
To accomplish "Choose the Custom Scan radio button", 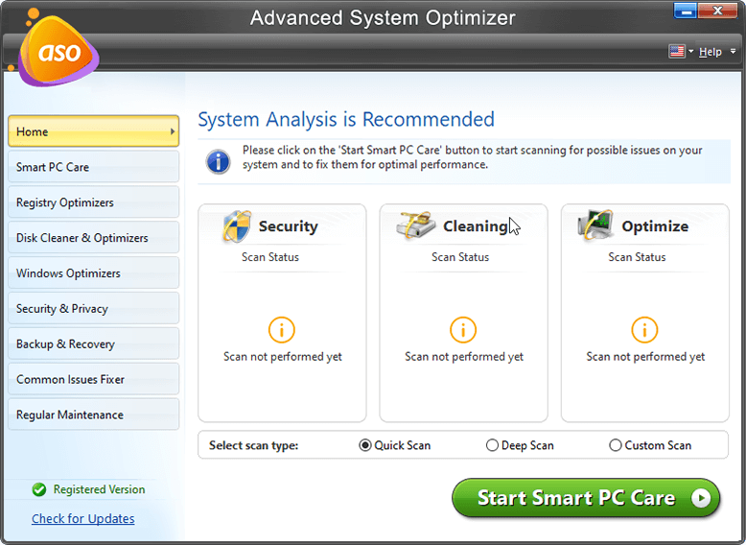I will (x=616, y=445).
